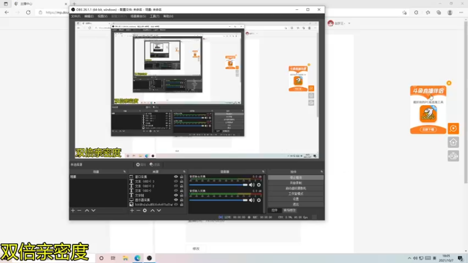Move scene up in Scenes panel
Viewport: 468px width, 263px height.
87,210
